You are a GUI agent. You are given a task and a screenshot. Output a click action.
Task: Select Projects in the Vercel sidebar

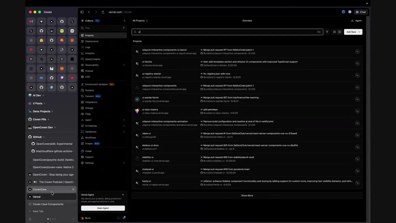103,35
